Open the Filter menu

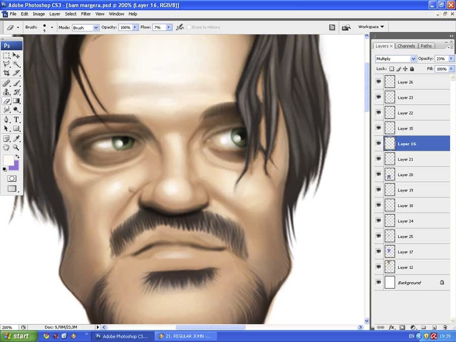[86, 14]
